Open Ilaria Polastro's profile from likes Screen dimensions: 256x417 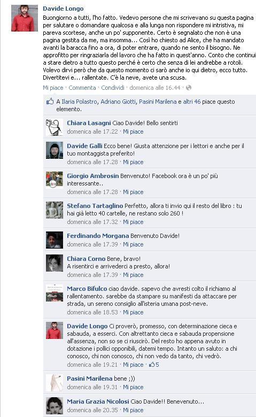pyautogui.click(x=79, y=102)
